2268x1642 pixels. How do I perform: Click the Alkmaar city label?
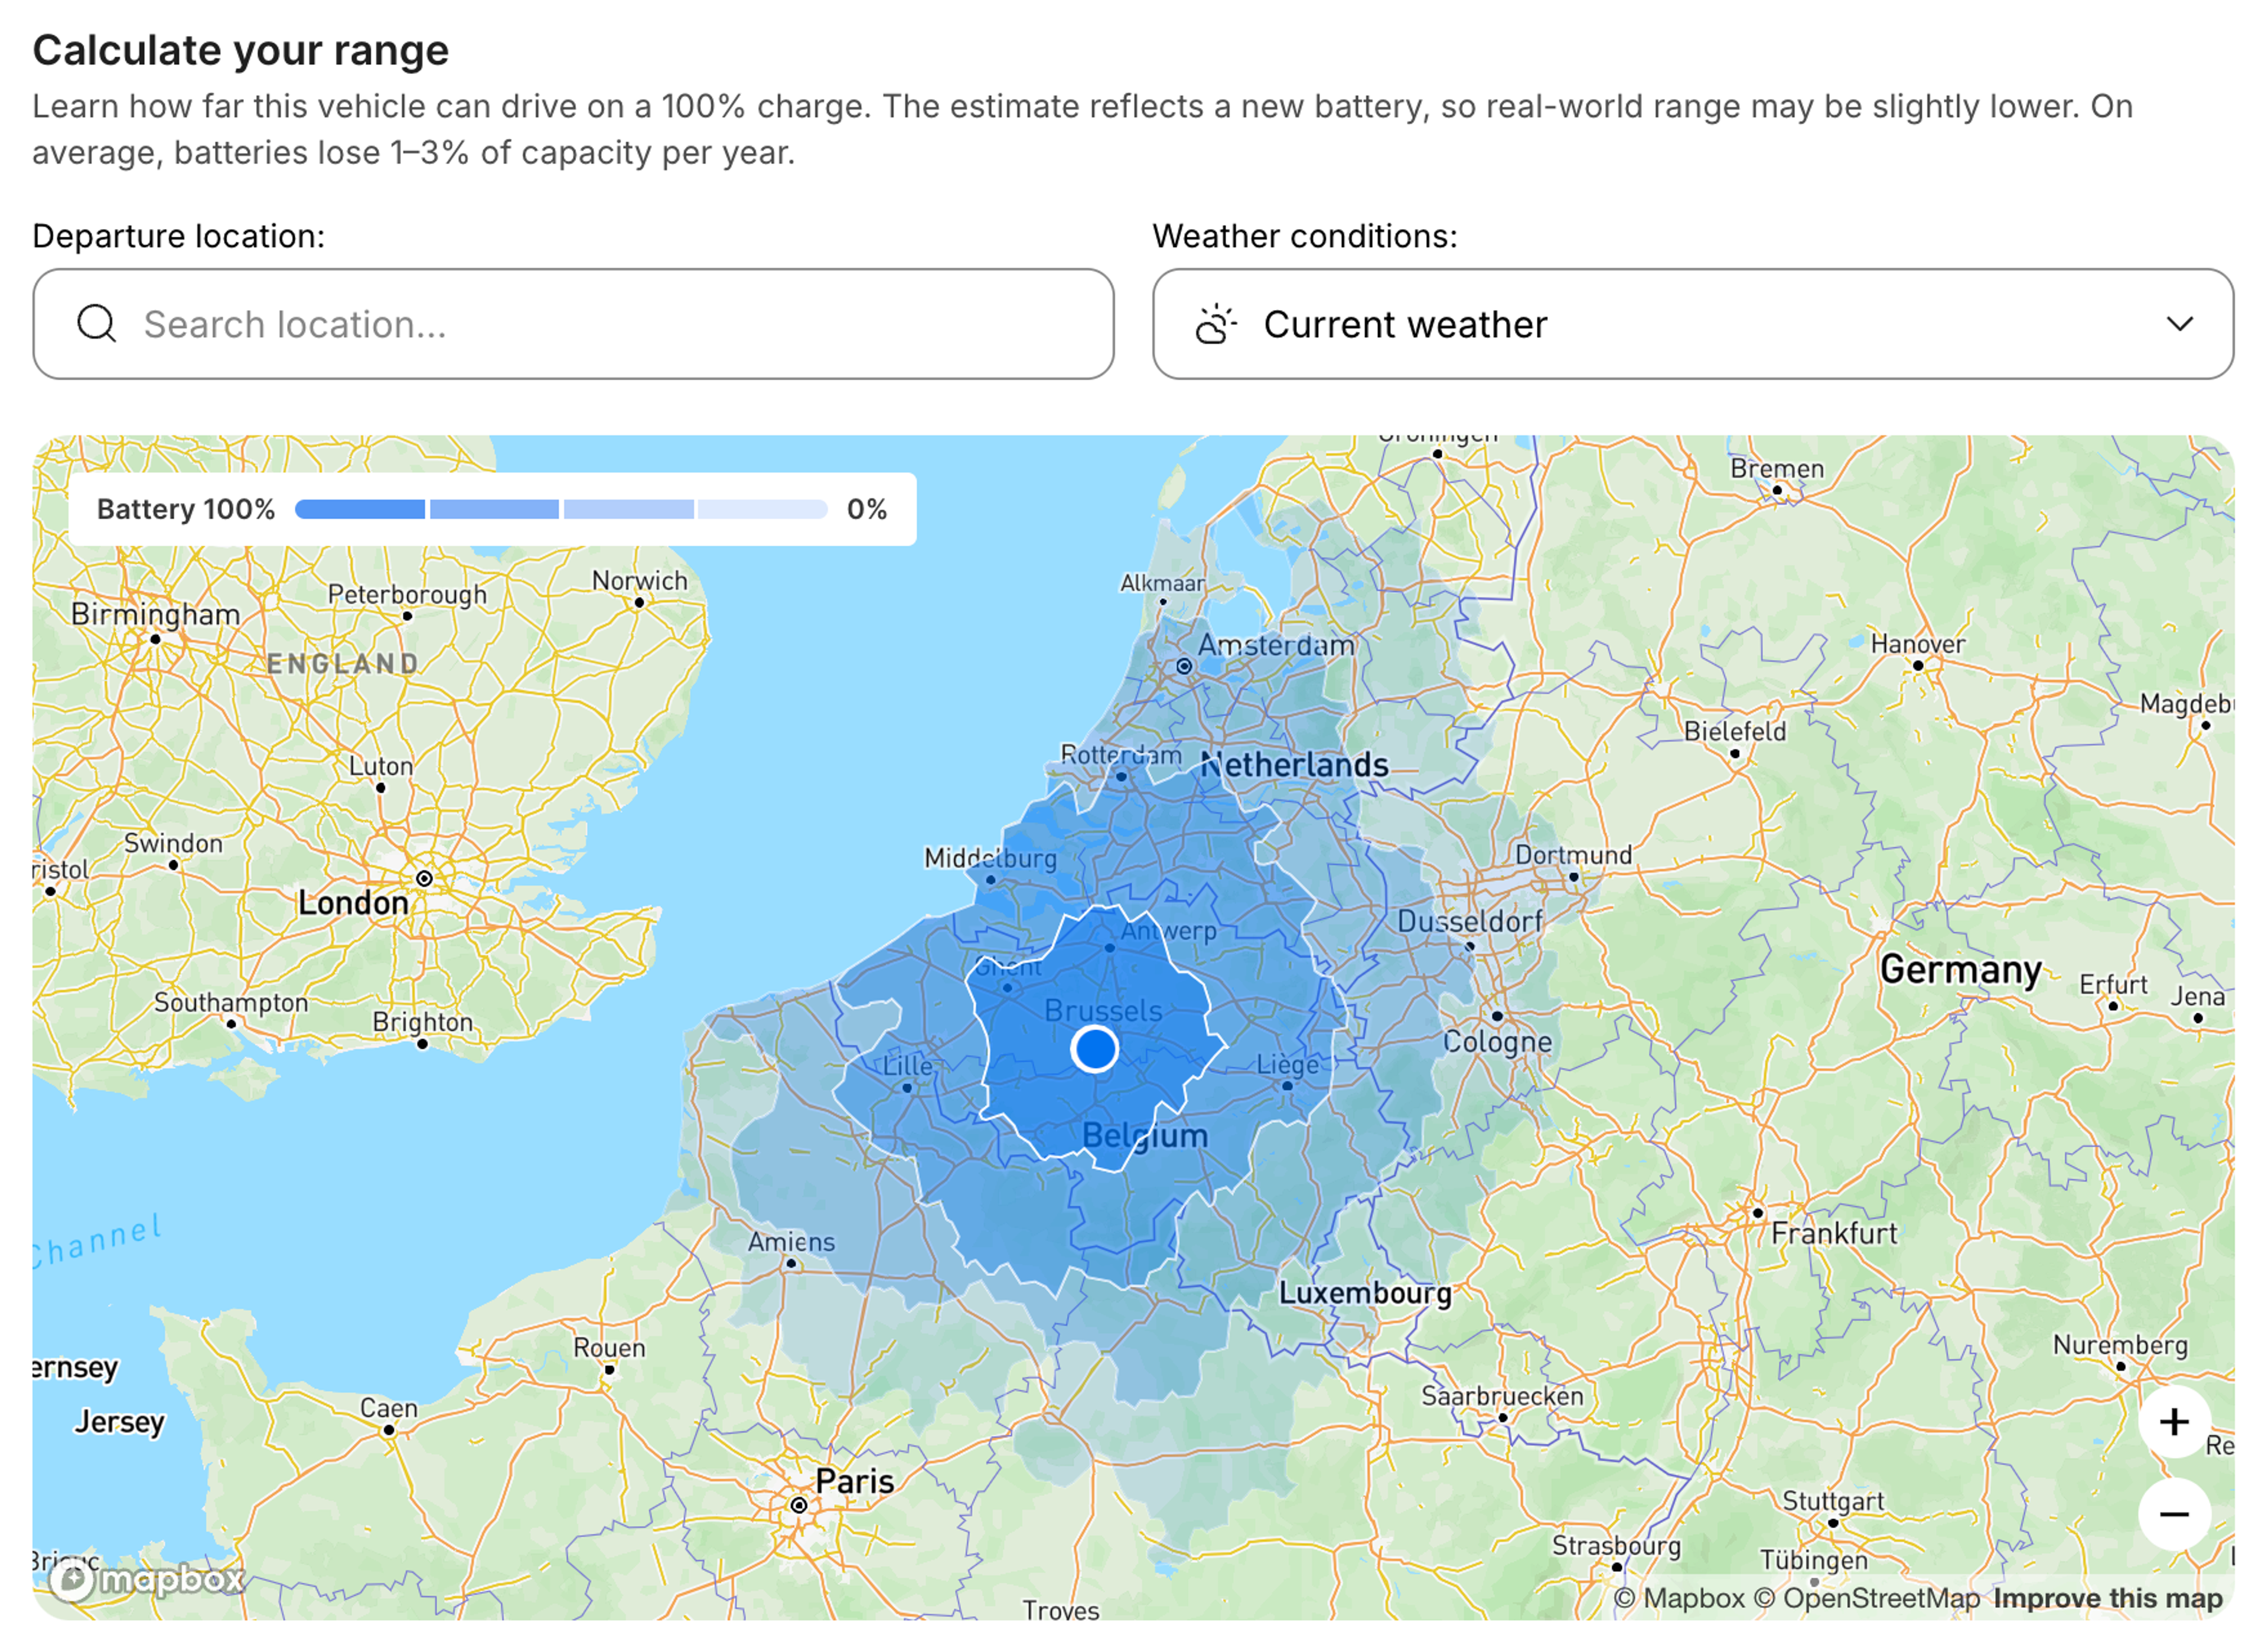click(1161, 583)
